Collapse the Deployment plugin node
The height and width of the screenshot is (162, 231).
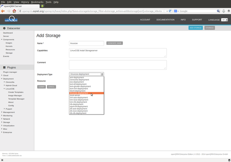[x=2, y=78]
